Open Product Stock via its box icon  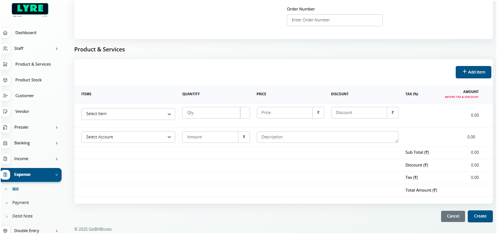point(6,80)
